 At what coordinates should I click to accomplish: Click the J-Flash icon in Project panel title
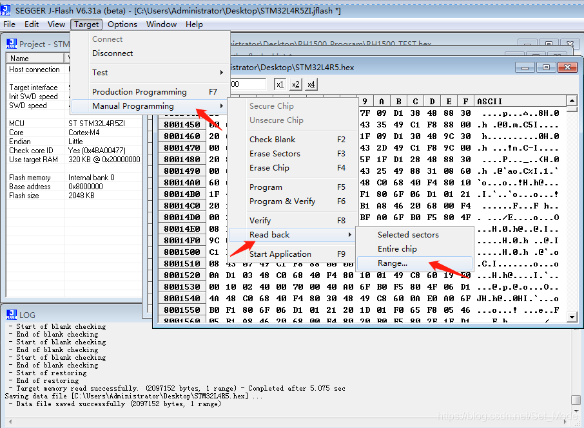[12, 44]
